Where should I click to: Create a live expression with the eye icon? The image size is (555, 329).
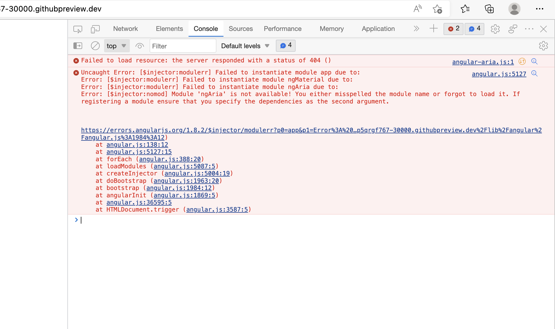[x=140, y=46]
